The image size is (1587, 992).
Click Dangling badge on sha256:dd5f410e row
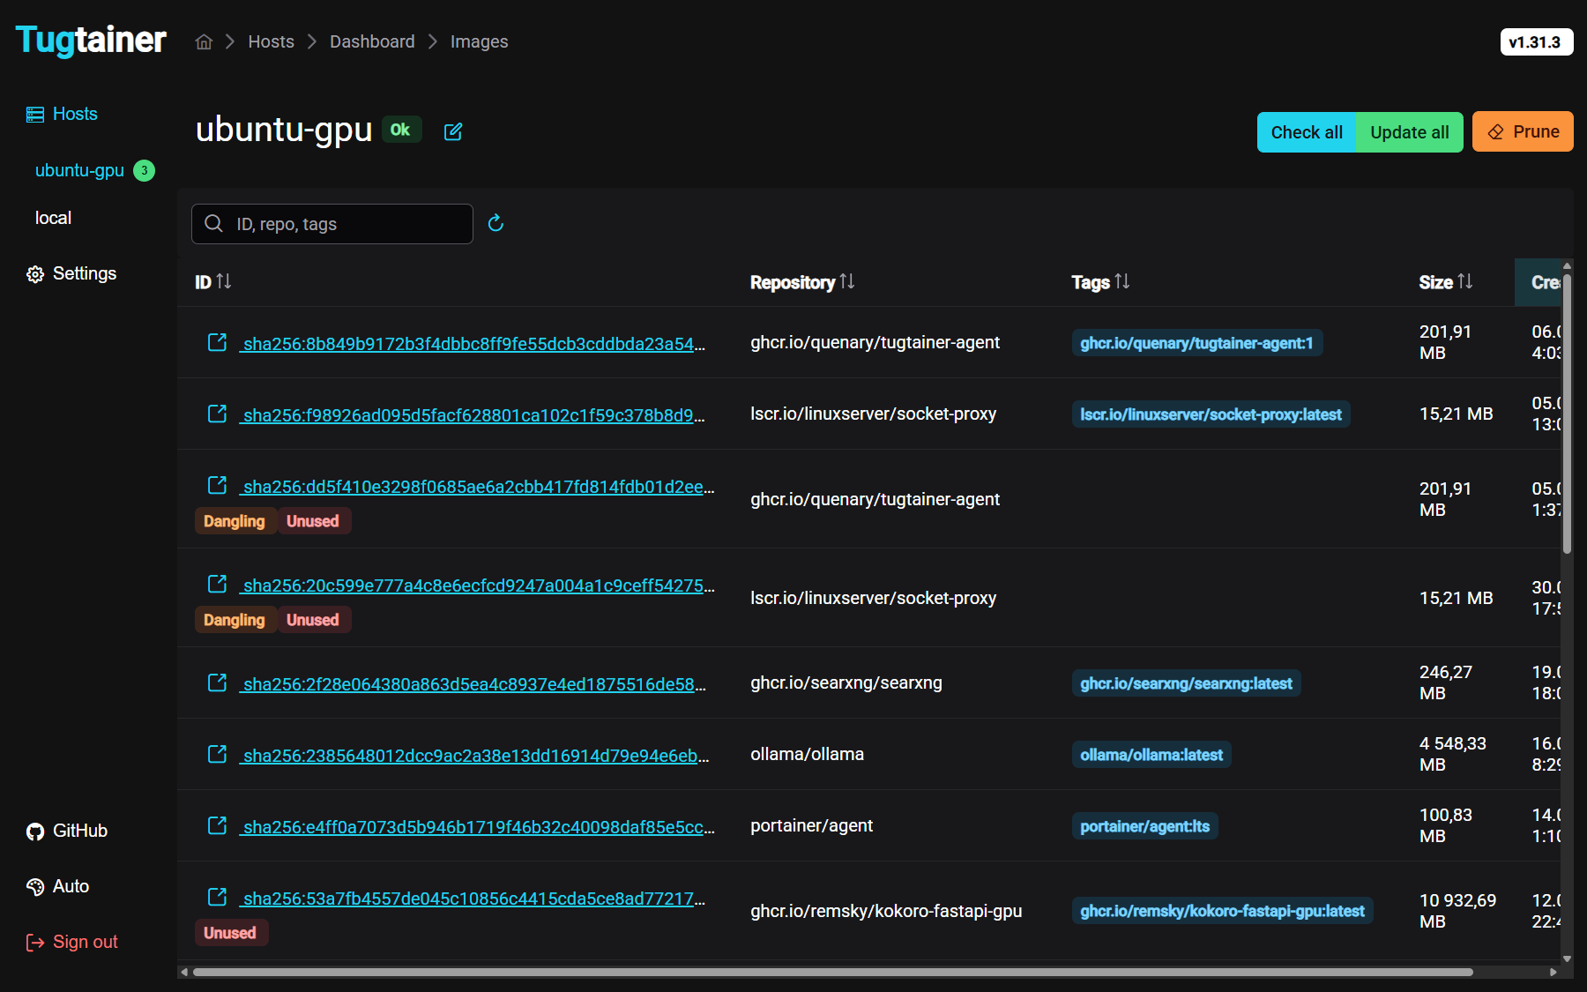pos(235,521)
